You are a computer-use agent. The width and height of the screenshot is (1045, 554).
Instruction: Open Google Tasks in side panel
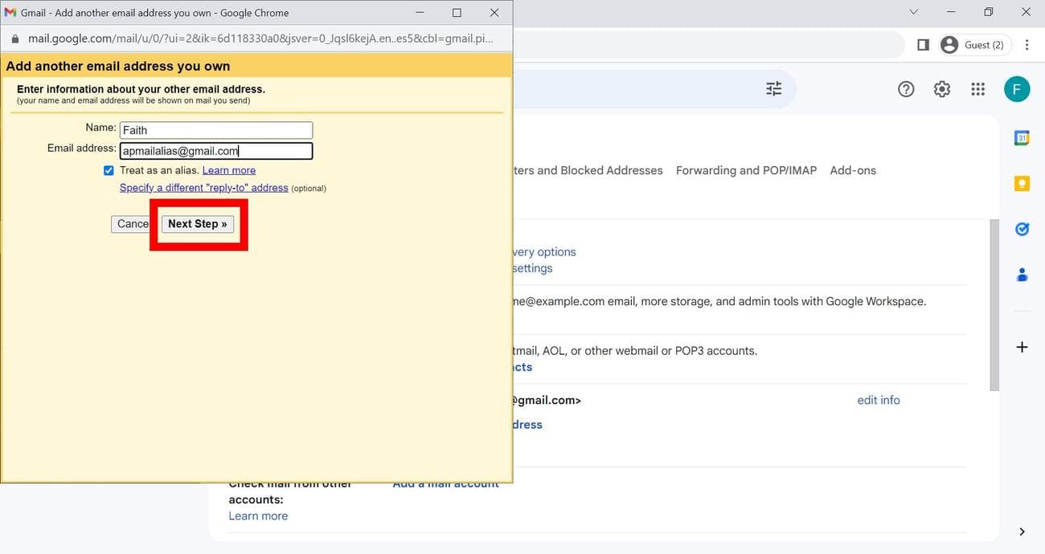click(x=1022, y=230)
